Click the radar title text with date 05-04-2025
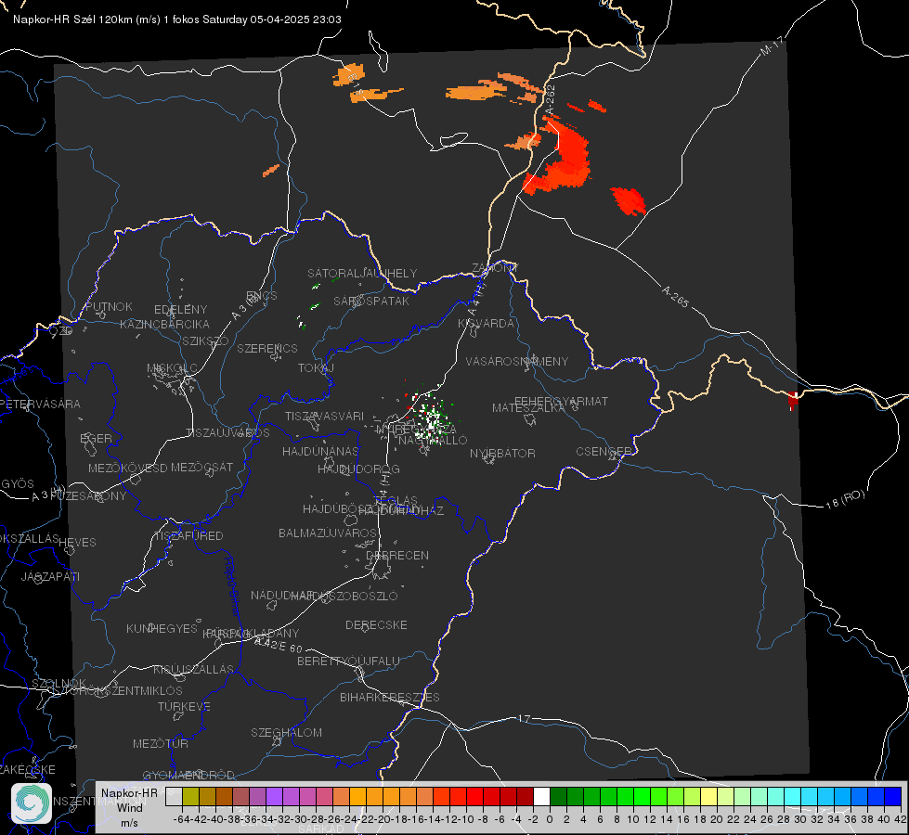The width and height of the screenshot is (909, 835). tap(176, 19)
